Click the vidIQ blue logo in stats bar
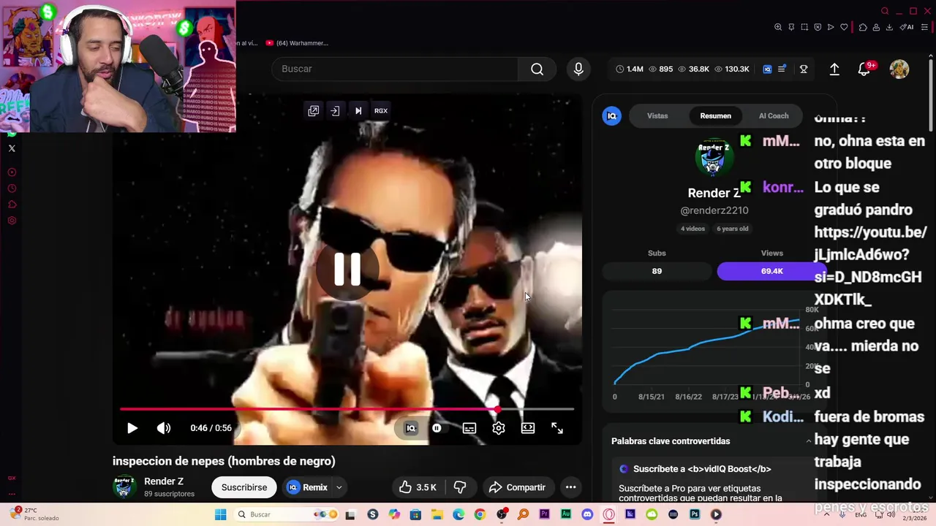Viewport: 936px width, 526px height. (767, 69)
